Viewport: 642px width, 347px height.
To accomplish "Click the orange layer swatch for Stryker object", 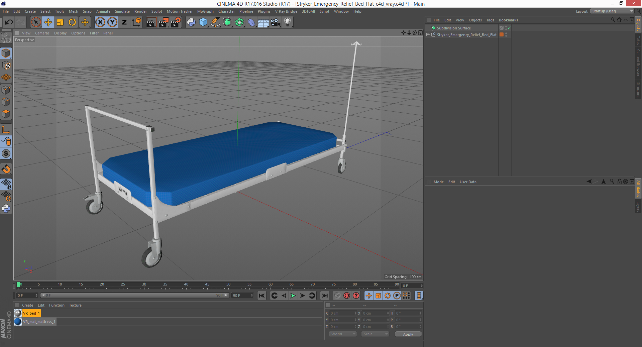I will click(x=502, y=34).
